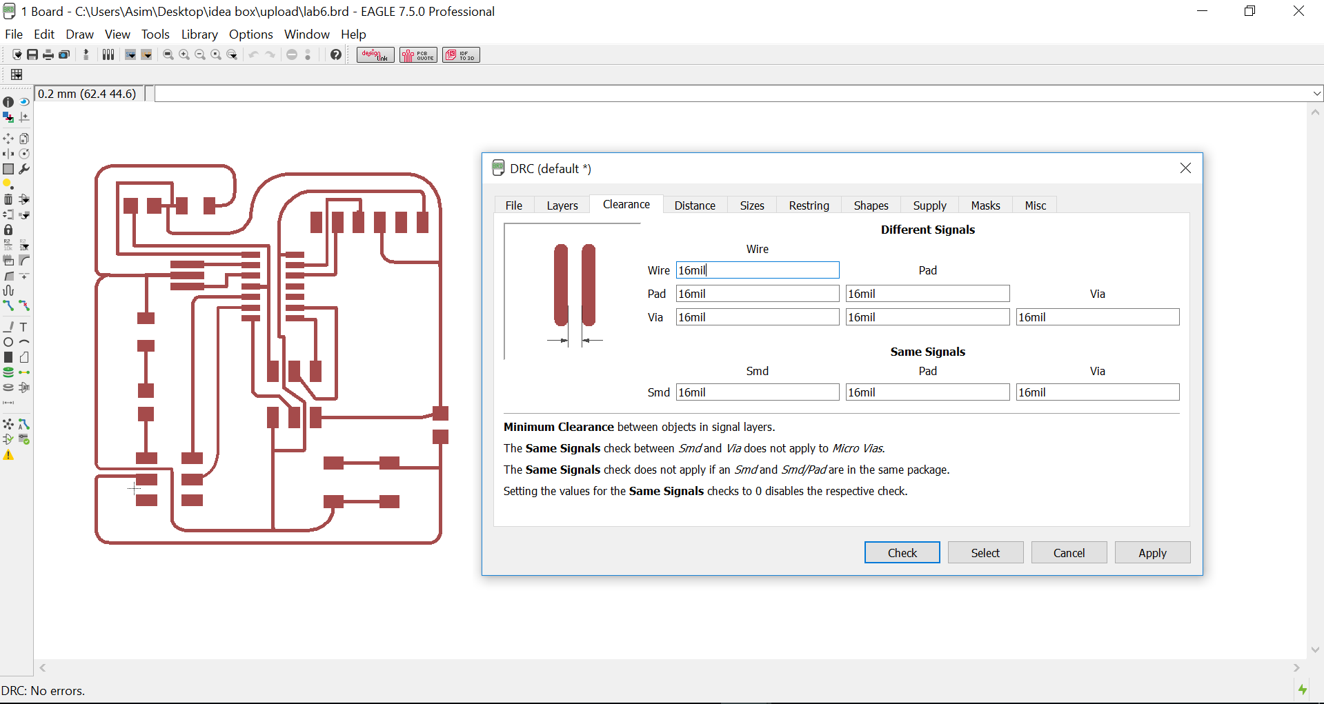Expand the command line history dropdown
Image resolution: width=1324 pixels, height=704 pixels.
[1317, 94]
